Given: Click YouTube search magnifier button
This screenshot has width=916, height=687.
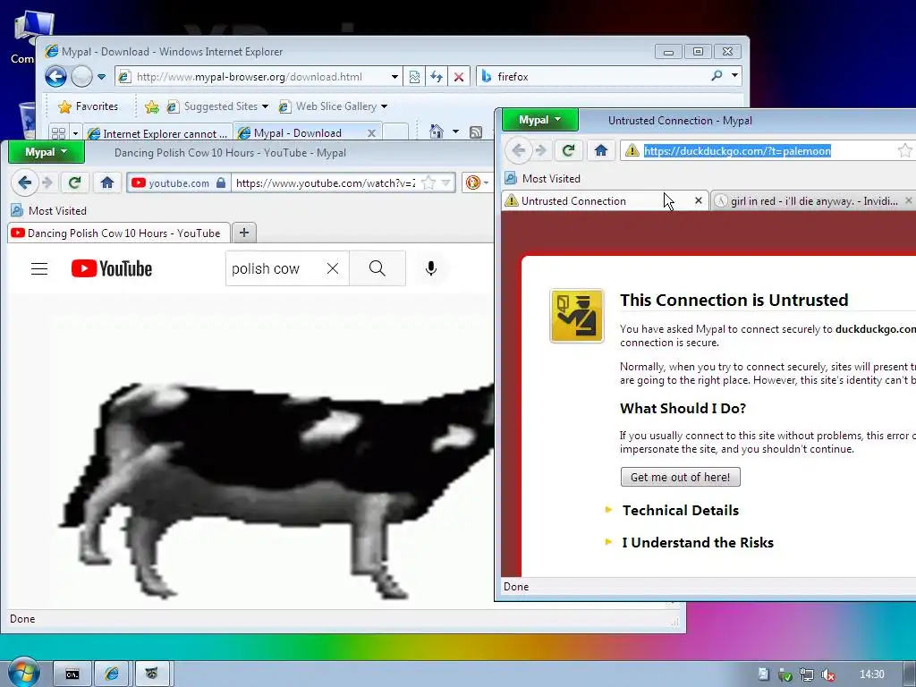Looking at the screenshot, I should [377, 268].
